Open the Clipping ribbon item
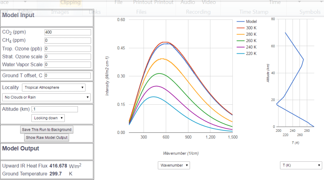 [71, 3]
